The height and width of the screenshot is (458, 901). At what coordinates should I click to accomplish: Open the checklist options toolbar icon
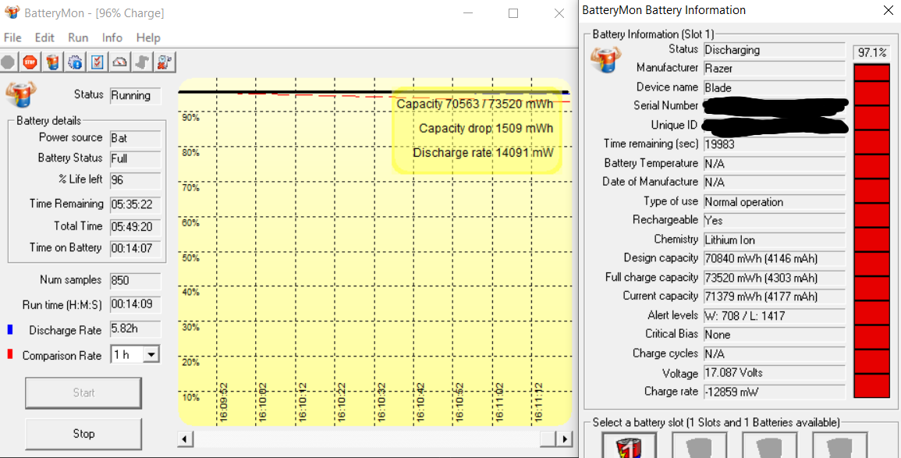(x=97, y=62)
